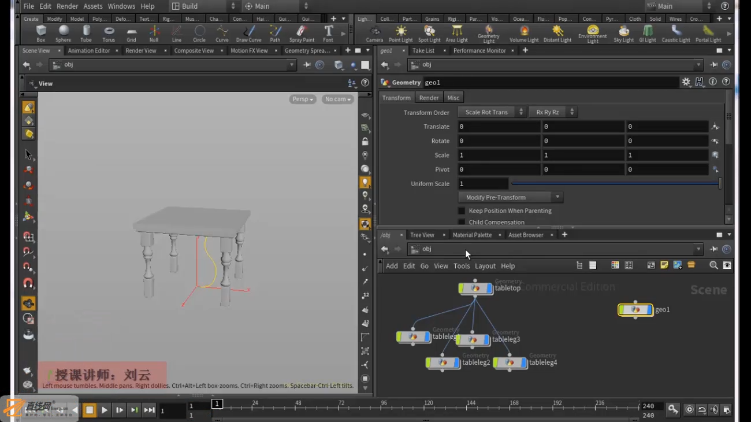Create a Torus primitive
Screen dimensions: 751x422
click(109, 34)
